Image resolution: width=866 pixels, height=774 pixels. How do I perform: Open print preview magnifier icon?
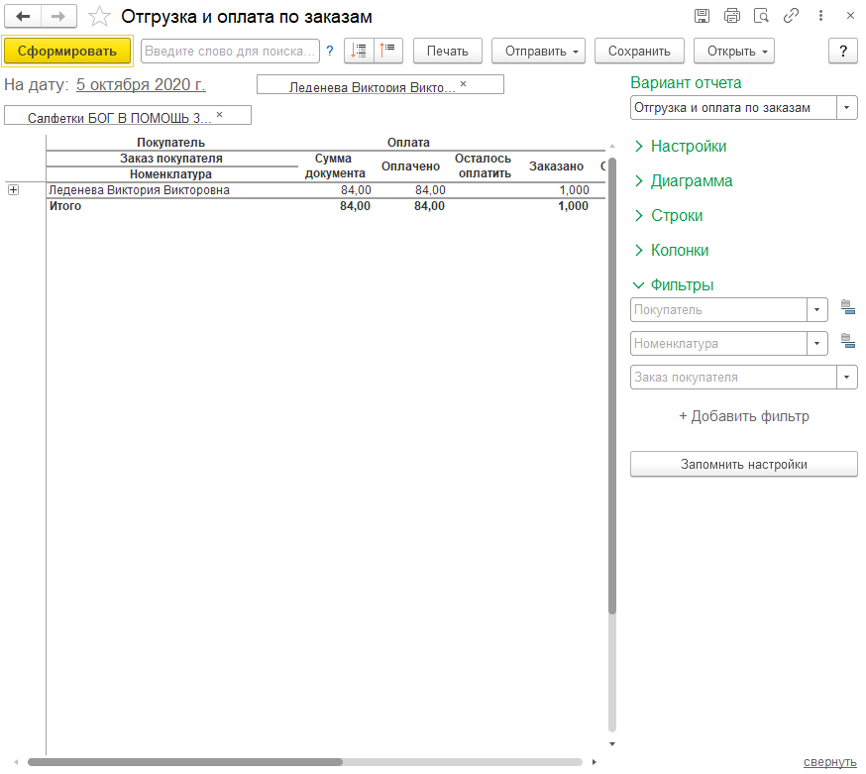click(762, 16)
